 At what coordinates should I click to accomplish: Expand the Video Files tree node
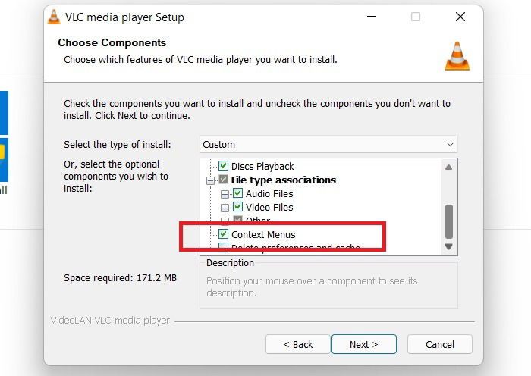(x=225, y=208)
